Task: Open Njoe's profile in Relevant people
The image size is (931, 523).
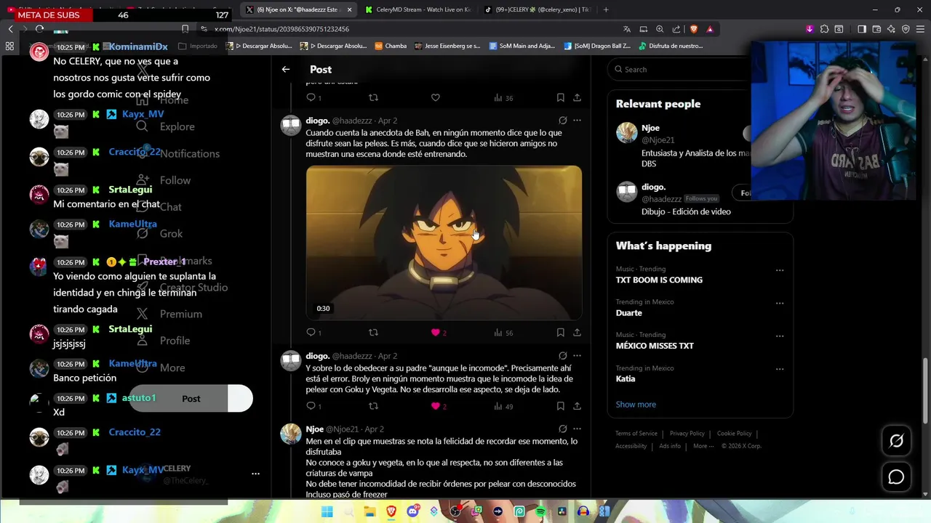Action: coord(650,128)
